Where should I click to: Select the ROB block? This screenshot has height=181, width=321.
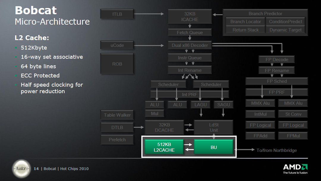pos(117,64)
